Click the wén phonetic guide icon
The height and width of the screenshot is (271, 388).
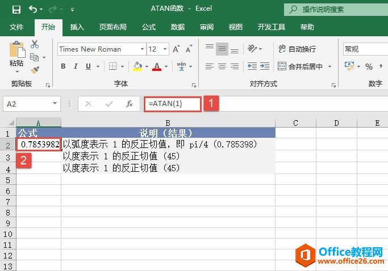tap(181, 66)
